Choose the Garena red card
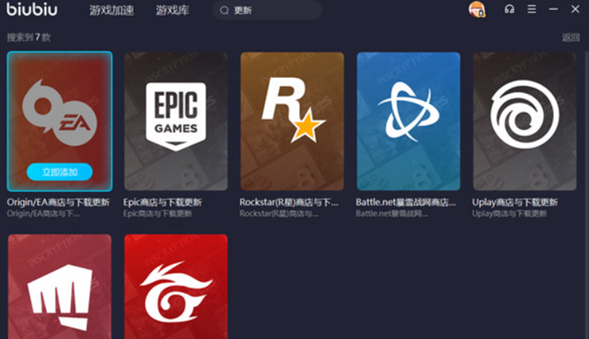This screenshot has width=589, height=339. [175, 288]
